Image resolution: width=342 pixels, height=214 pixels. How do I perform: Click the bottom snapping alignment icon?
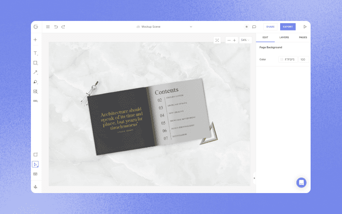coord(35,187)
